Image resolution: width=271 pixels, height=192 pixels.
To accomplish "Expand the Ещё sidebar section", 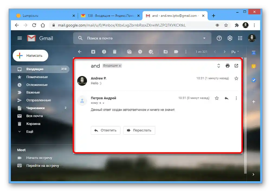I will point(30,132).
